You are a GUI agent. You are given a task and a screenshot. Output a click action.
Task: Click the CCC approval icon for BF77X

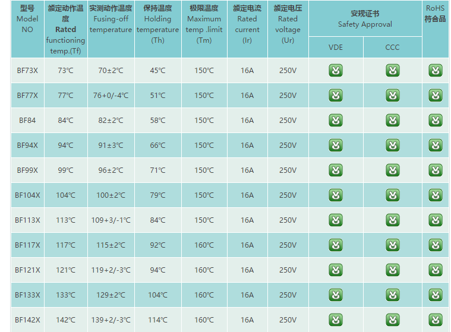click(393, 96)
